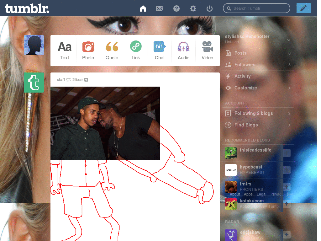Open the thisfearlesslife recommended blog
Image resolution: width=321 pixels, height=241 pixels.
[255, 150]
